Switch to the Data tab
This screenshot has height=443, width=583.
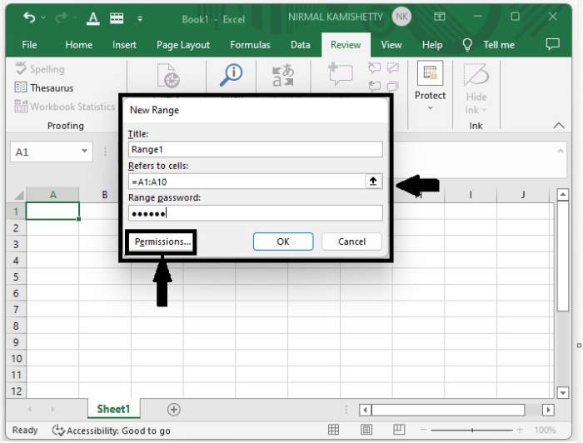pos(301,45)
